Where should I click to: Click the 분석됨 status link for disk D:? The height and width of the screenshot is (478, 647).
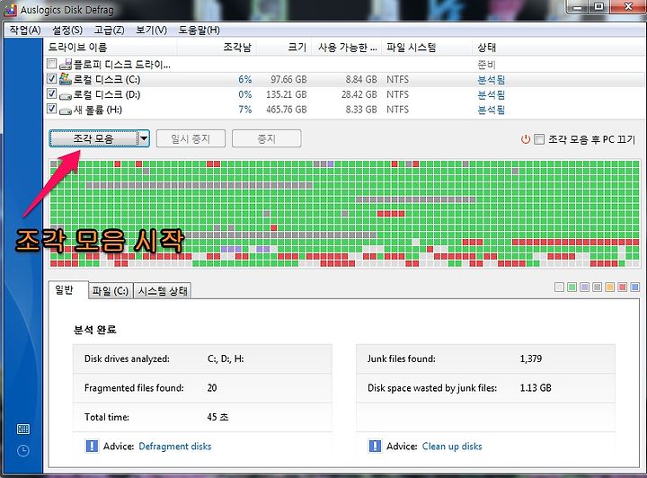tap(491, 95)
